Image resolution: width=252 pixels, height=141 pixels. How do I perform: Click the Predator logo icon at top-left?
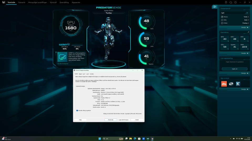[x=3, y=2]
